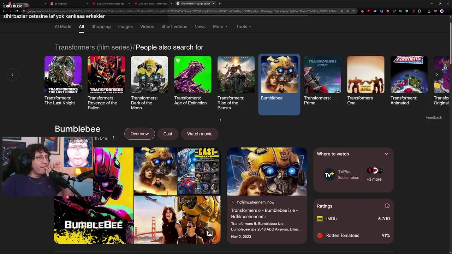Open the TVPlus subscription option
The height and width of the screenshot is (254, 452).
click(x=341, y=174)
